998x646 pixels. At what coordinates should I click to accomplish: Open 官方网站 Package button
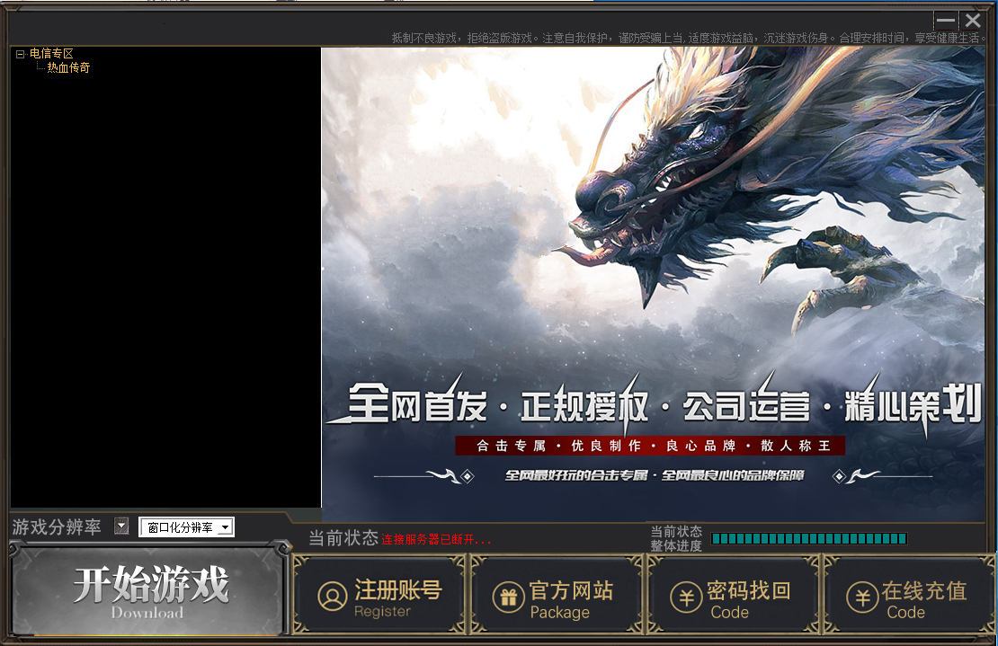click(557, 595)
